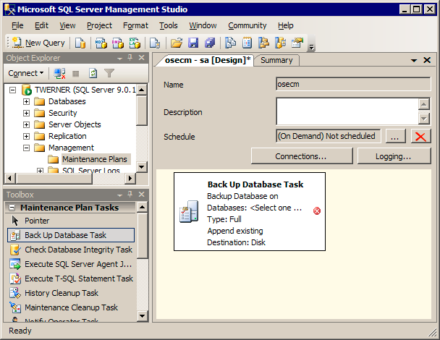Choose Execute T-SQL Statement Task in Toolbox
The width and height of the screenshot is (440, 340).
78,279
